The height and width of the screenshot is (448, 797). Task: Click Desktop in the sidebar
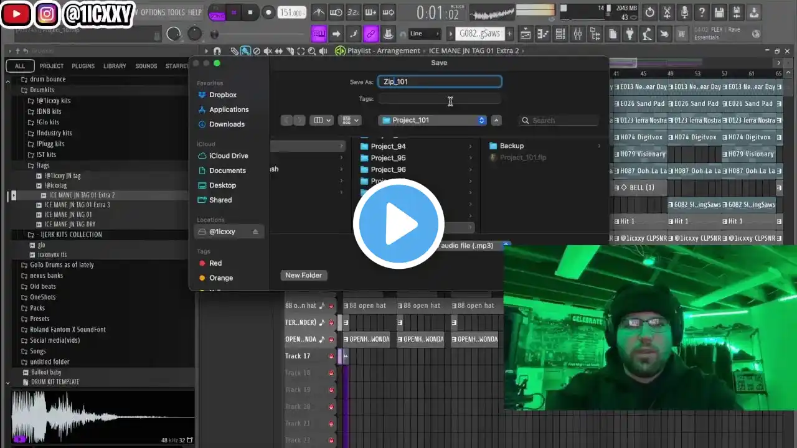222,185
